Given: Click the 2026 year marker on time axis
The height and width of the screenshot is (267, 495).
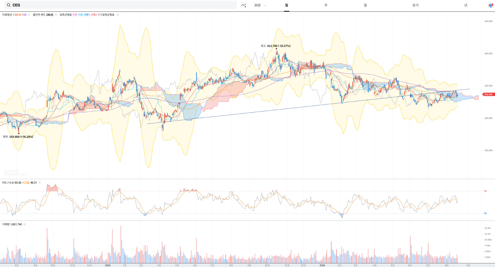Looking at the screenshot, I should click(x=322, y=265).
